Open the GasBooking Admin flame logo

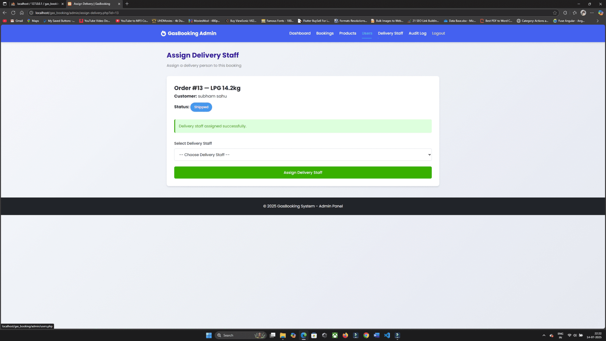(163, 33)
